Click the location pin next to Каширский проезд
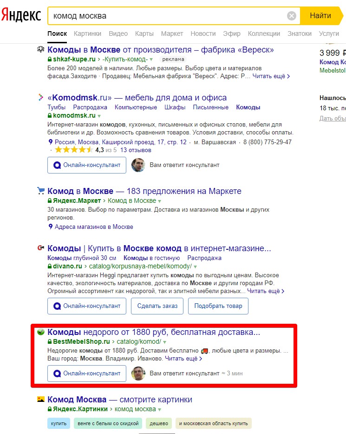346x434 pixels. click(x=50, y=142)
